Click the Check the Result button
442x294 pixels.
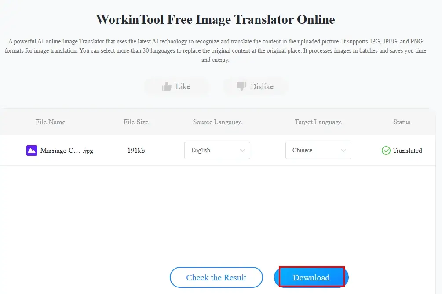click(x=216, y=277)
